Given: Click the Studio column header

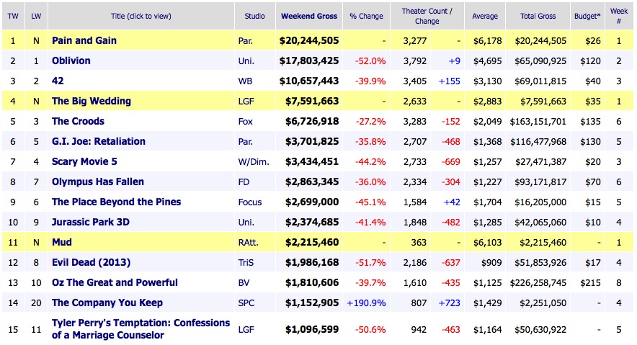Looking at the screenshot, I should [254, 16].
